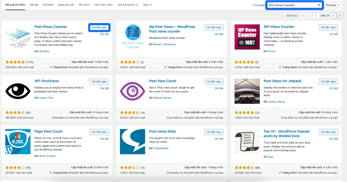View Chi tiết for Wp Post Views
This screenshot has width=347, height=182.
[x=219, y=34]
